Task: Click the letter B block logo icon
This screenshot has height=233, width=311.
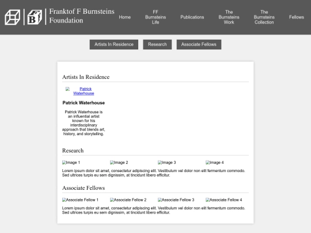Action: click(x=35, y=17)
